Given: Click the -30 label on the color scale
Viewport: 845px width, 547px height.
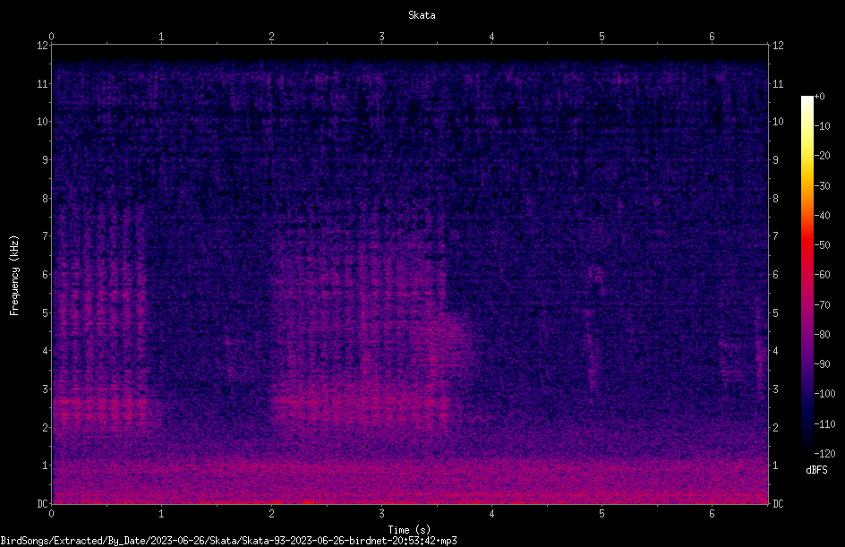Looking at the screenshot, I should (823, 185).
